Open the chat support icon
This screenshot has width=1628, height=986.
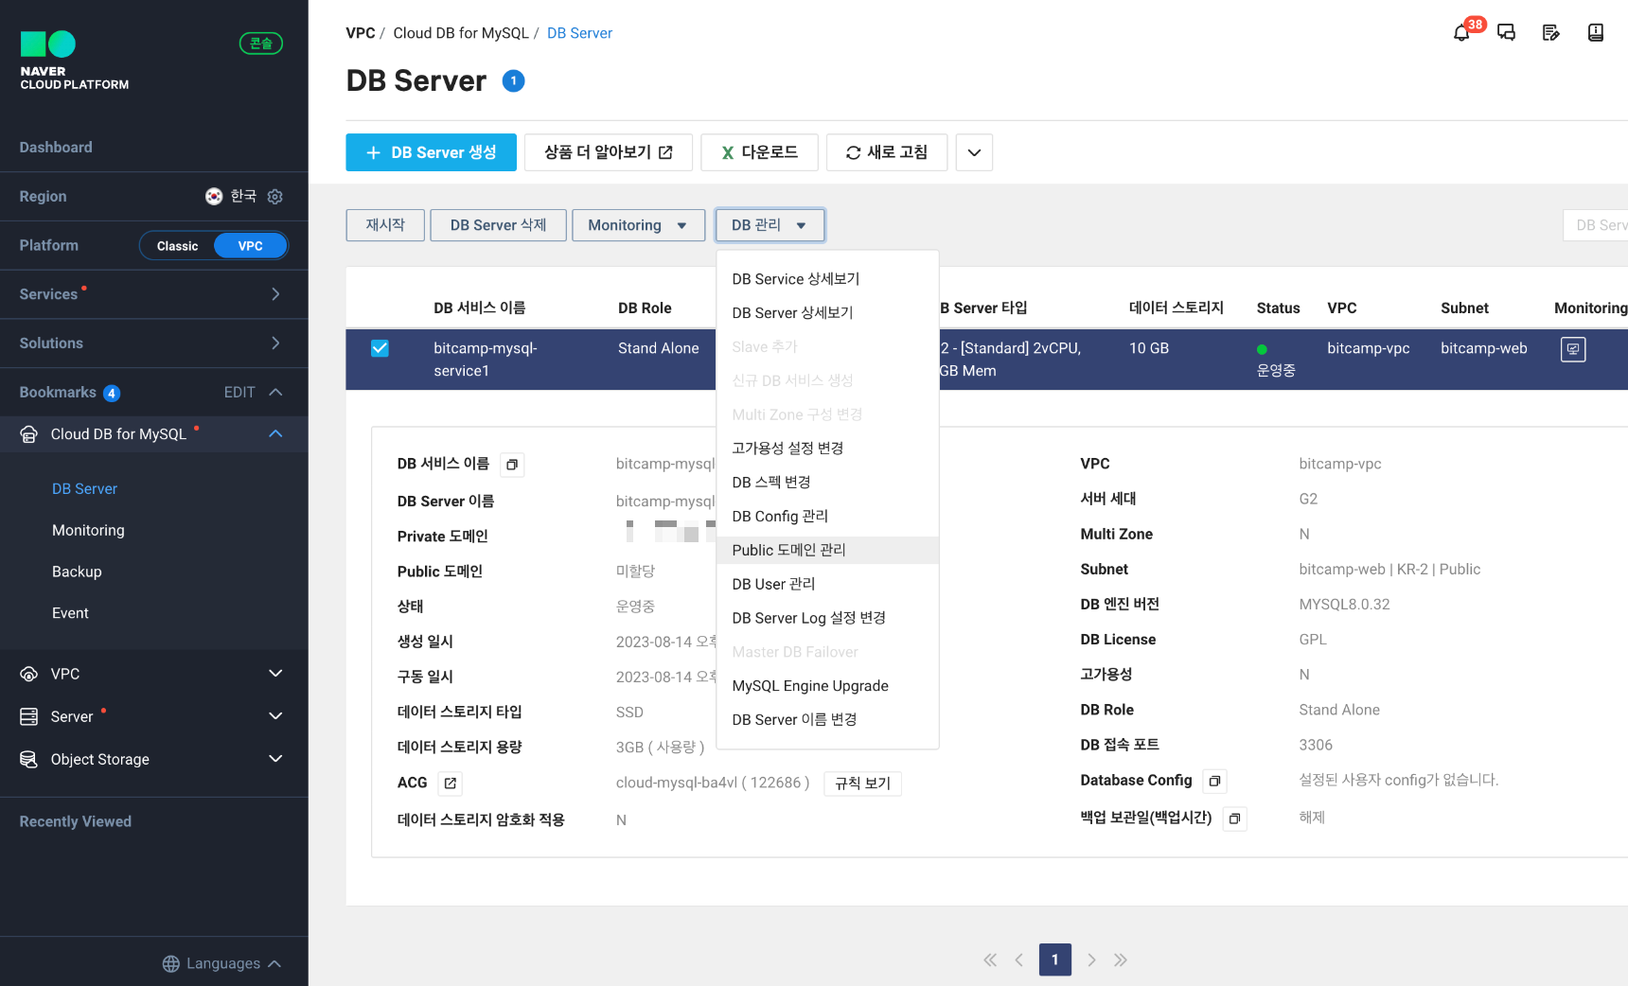coord(1506,33)
